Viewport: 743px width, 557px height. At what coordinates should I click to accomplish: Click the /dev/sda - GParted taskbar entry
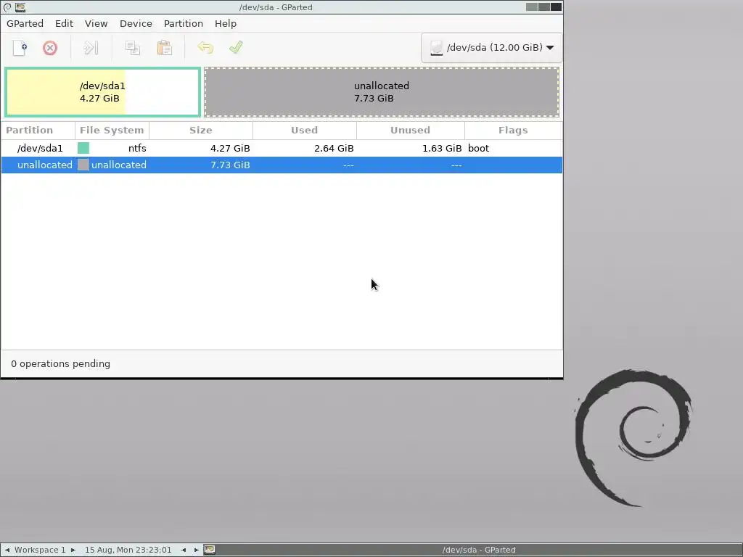[479, 550]
